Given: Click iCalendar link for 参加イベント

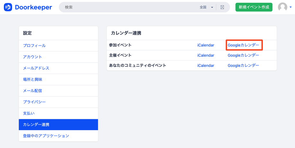Looking at the screenshot, I should [x=206, y=45].
